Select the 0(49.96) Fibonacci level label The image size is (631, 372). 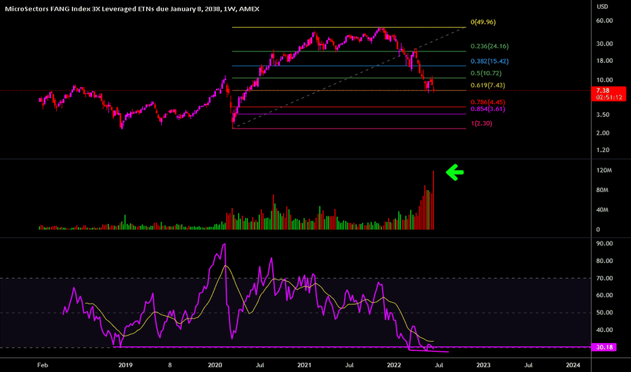coord(483,22)
